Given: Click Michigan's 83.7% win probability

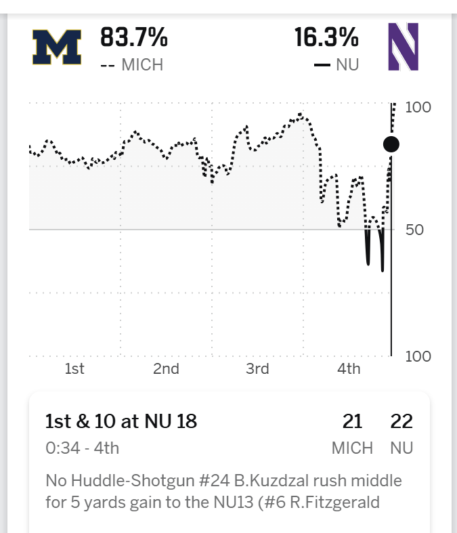Looking at the screenshot, I should (134, 38).
